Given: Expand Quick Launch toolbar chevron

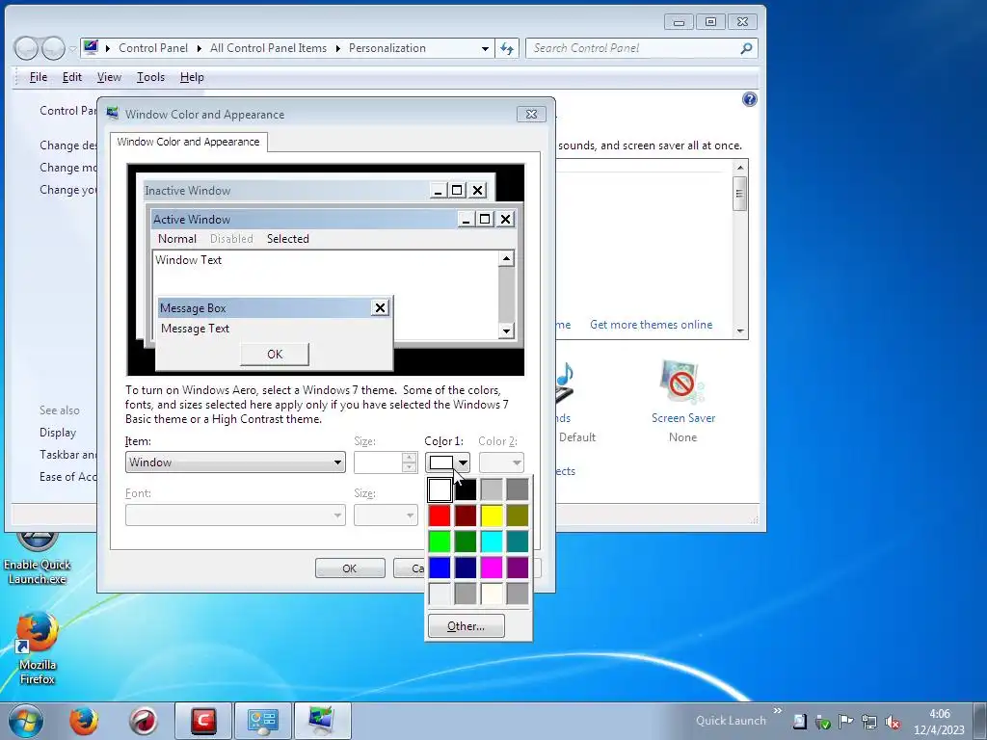Looking at the screenshot, I should [778, 711].
